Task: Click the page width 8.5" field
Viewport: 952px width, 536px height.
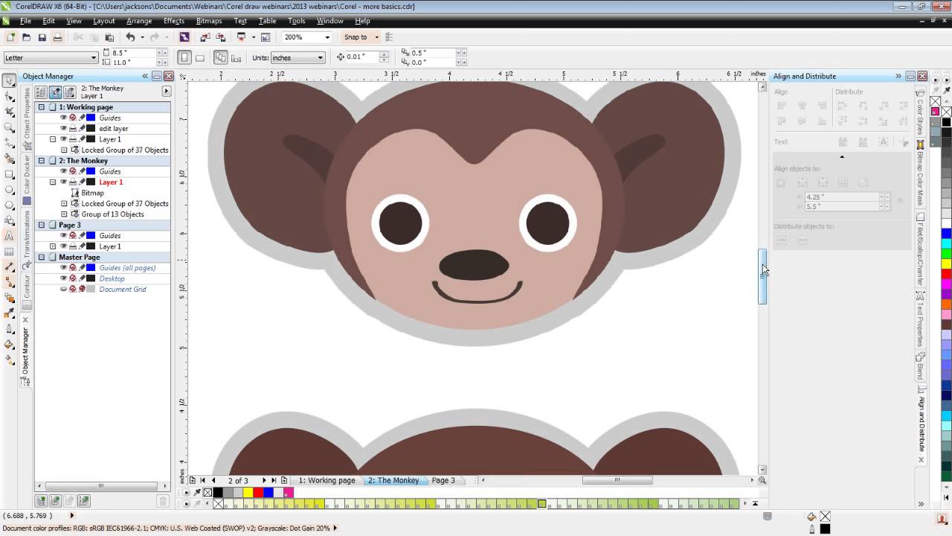Action: pos(135,53)
